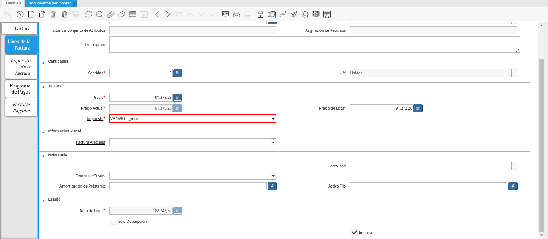This screenshot has width=548, height=239.
Task: Toggle grid view with the lines icon
Action: coord(132,14)
